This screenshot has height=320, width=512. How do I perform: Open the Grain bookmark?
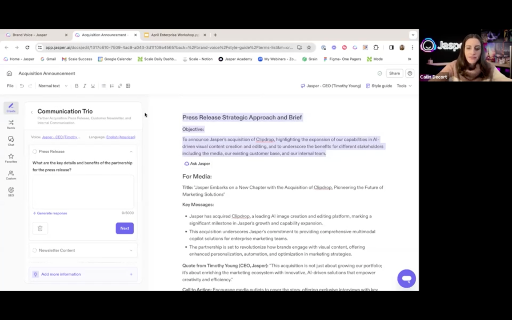coord(310,59)
